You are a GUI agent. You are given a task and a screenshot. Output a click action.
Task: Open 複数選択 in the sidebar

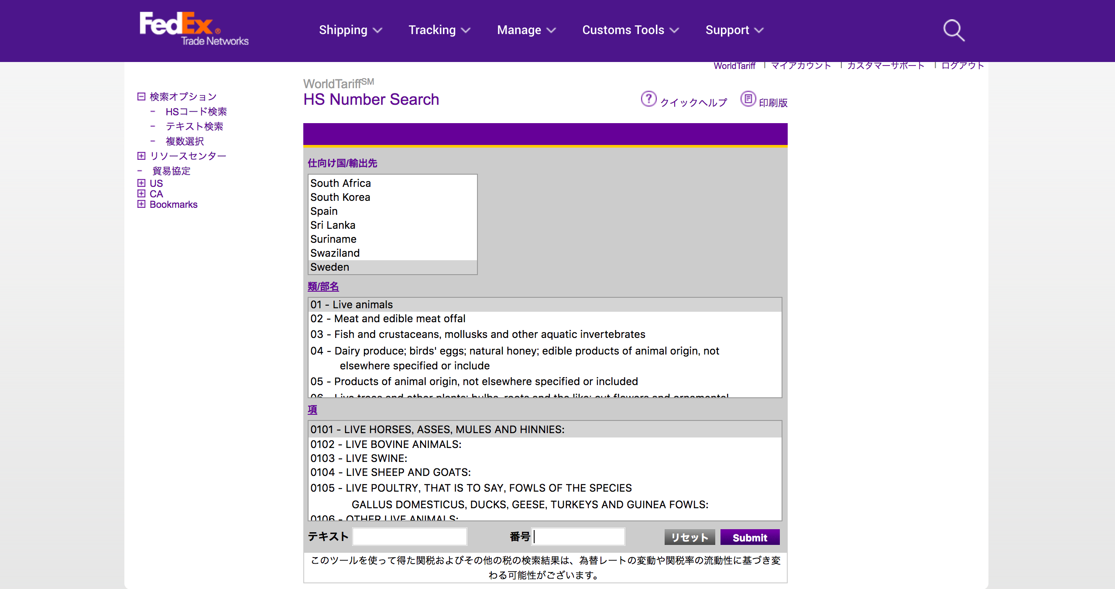(185, 141)
